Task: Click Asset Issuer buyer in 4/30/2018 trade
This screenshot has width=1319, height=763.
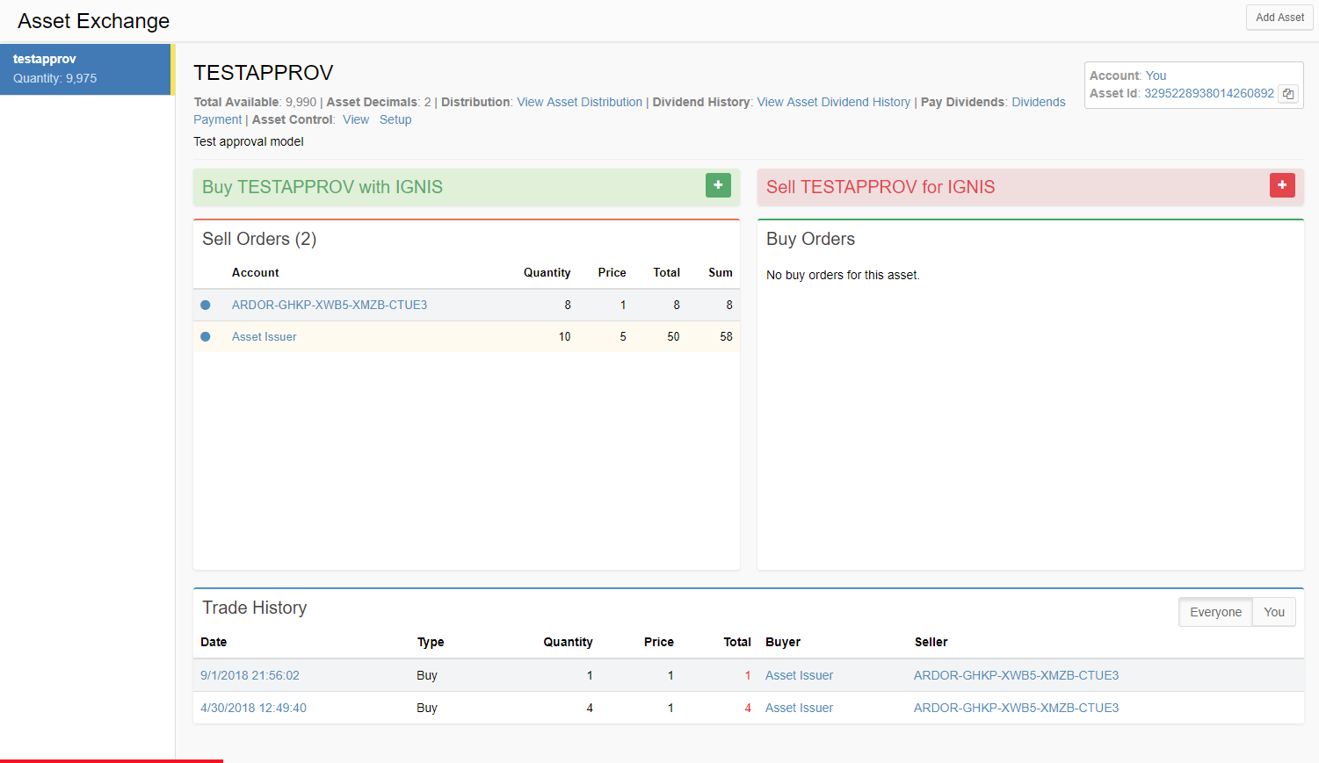Action: [x=799, y=708]
